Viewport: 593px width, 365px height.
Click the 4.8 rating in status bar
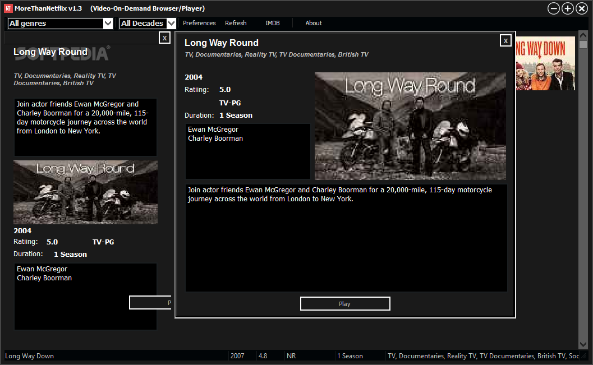click(263, 356)
